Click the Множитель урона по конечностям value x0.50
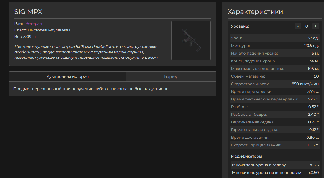 [x=314, y=173]
